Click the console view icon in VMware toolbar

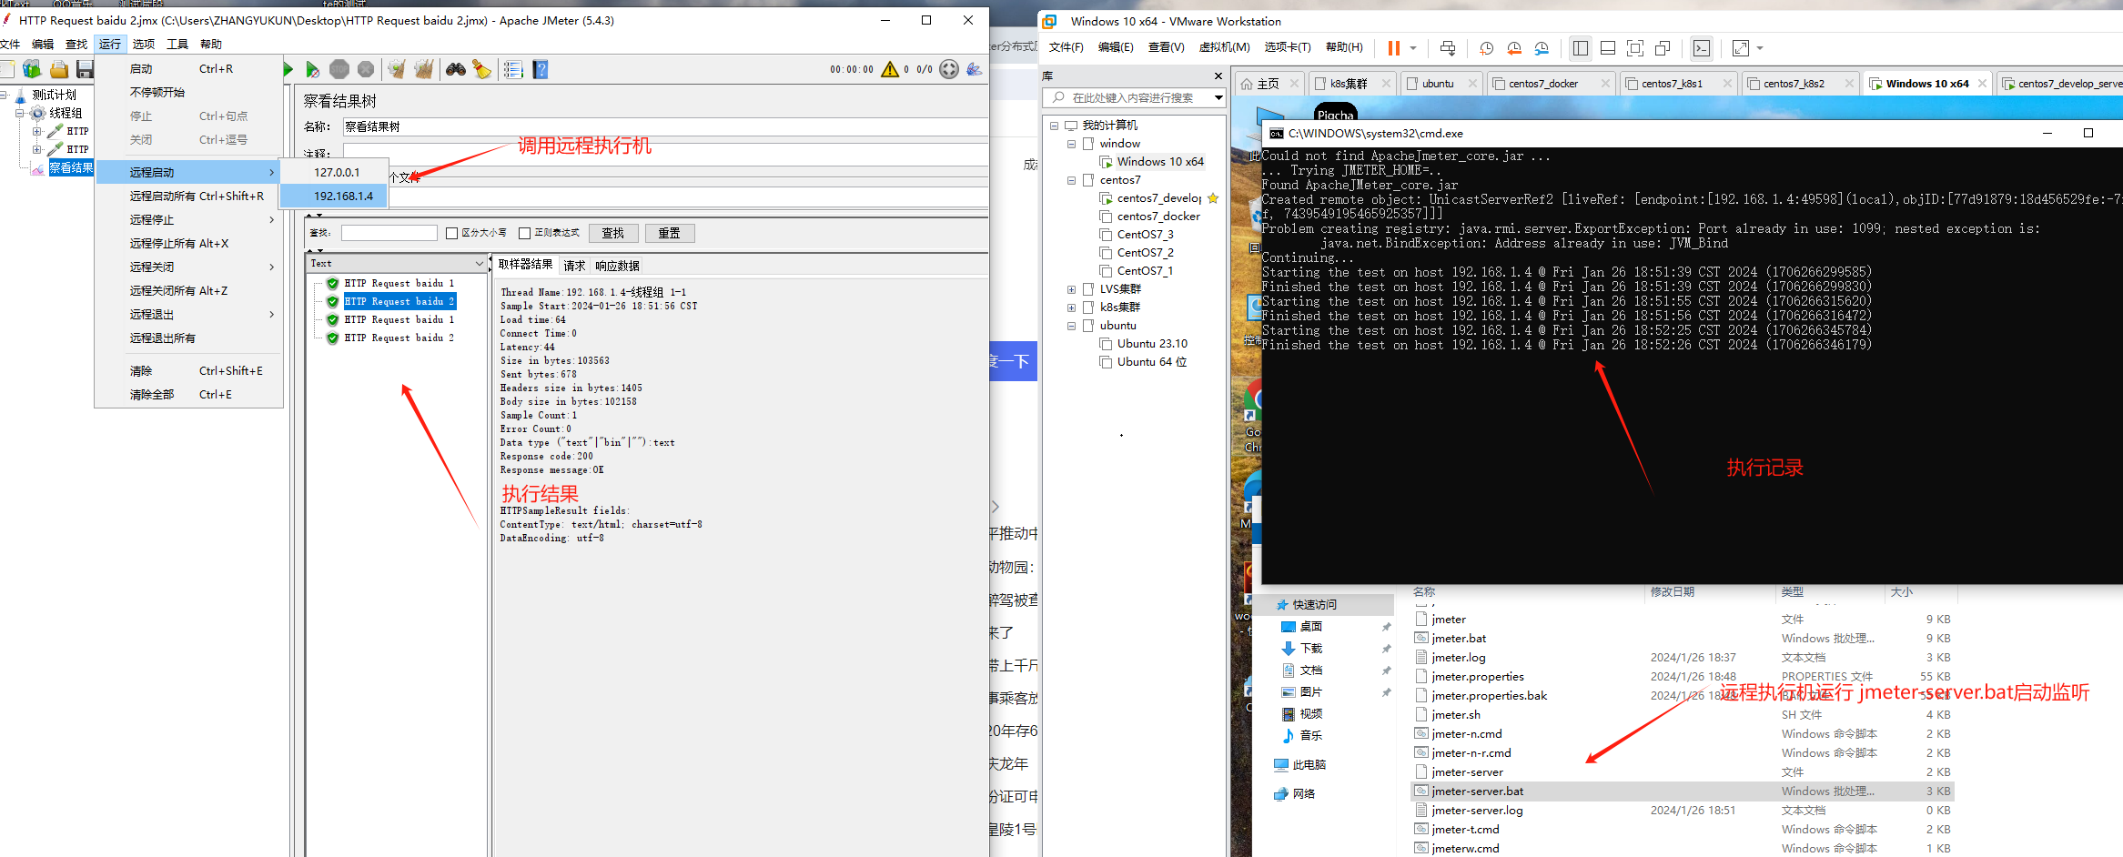[1702, 48]
